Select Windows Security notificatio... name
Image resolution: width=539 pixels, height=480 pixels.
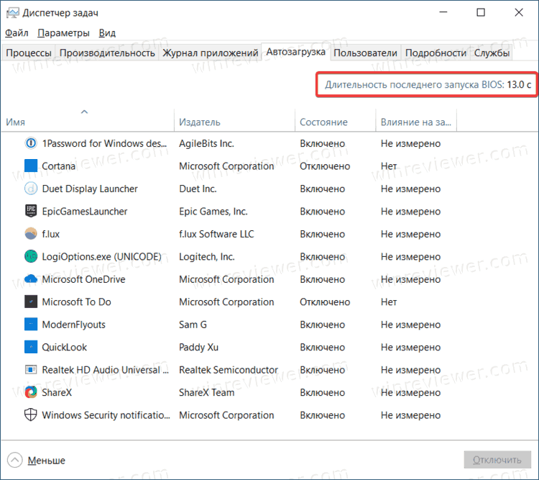click(x=106, y=415)
